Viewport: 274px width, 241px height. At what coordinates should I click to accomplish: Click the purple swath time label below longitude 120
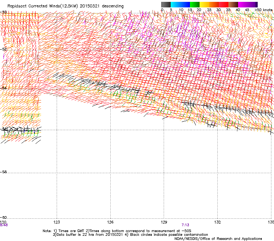pos(4,225)
